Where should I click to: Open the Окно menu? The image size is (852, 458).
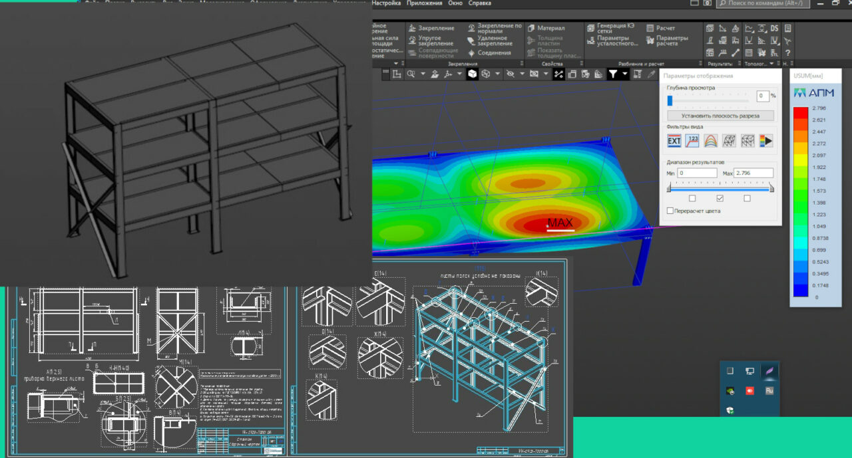[455, 3]
